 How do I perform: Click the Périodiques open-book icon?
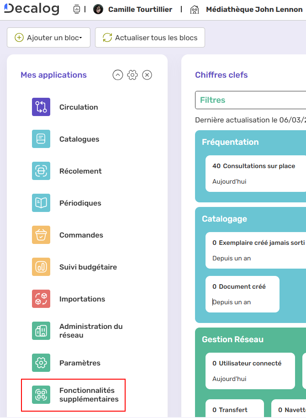(x=40, y=203)
